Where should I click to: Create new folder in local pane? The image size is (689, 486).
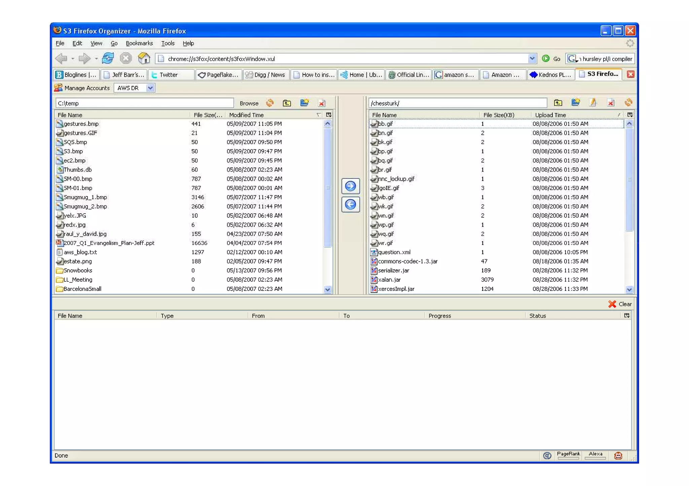pyautogui.click(x=304, y=103)
